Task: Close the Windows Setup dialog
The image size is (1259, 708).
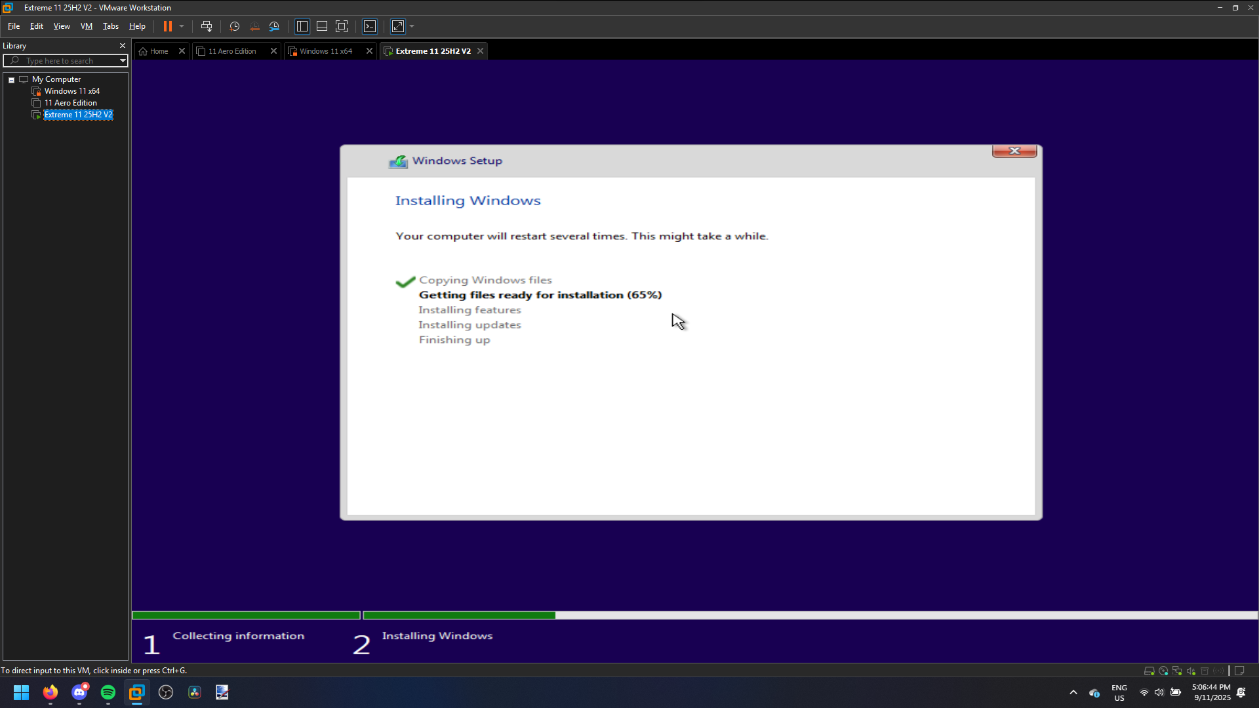Action: 1014,151
